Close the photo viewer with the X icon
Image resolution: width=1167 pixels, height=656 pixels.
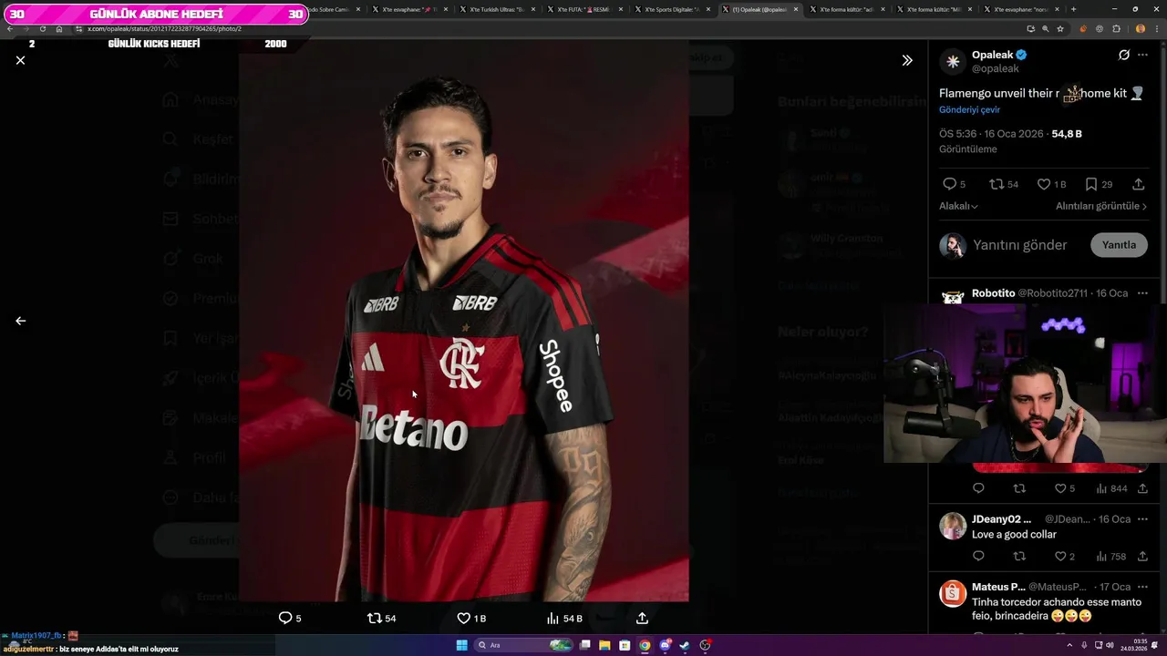[x=20, y=60]
